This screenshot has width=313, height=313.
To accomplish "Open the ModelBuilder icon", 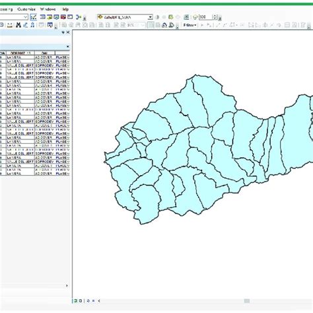I will coord(79,17).
